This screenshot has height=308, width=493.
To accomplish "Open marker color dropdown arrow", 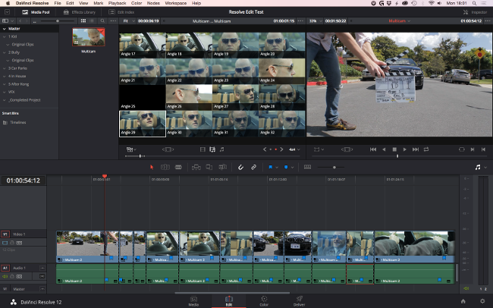I will (292, 168).
